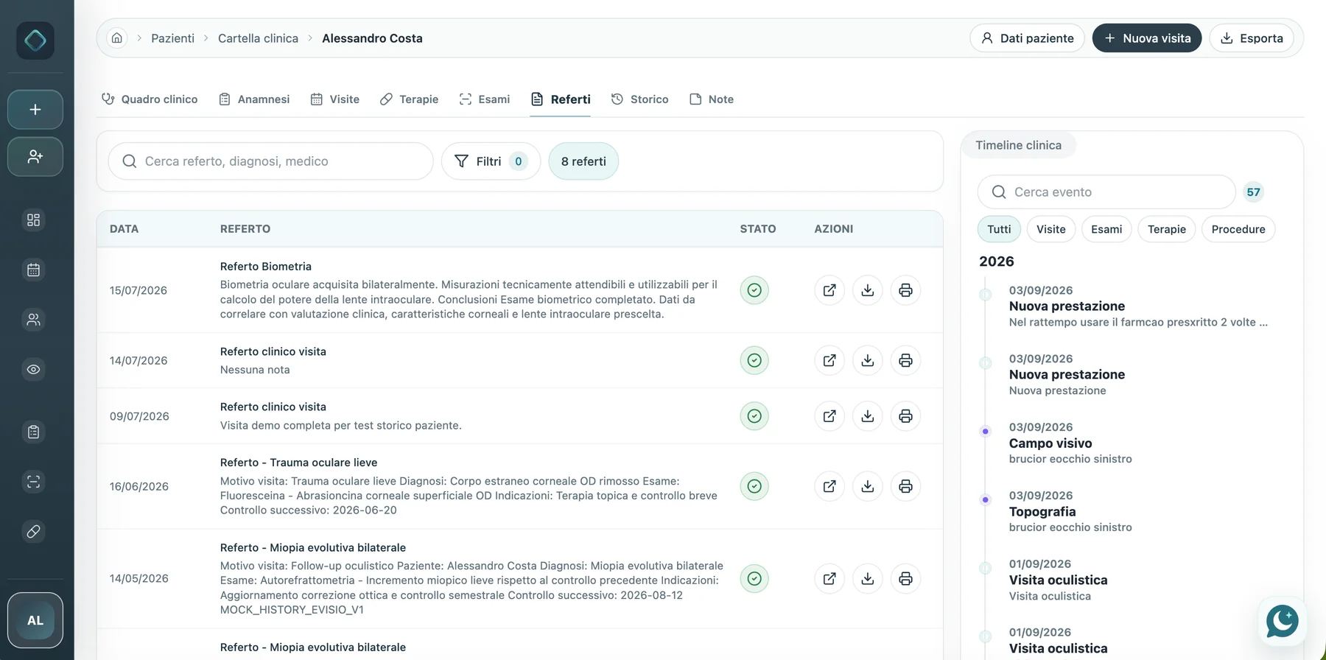Switch to the Anamnesi tab
The height and width of the screenshot is (660, 1326).
(254, 99)
